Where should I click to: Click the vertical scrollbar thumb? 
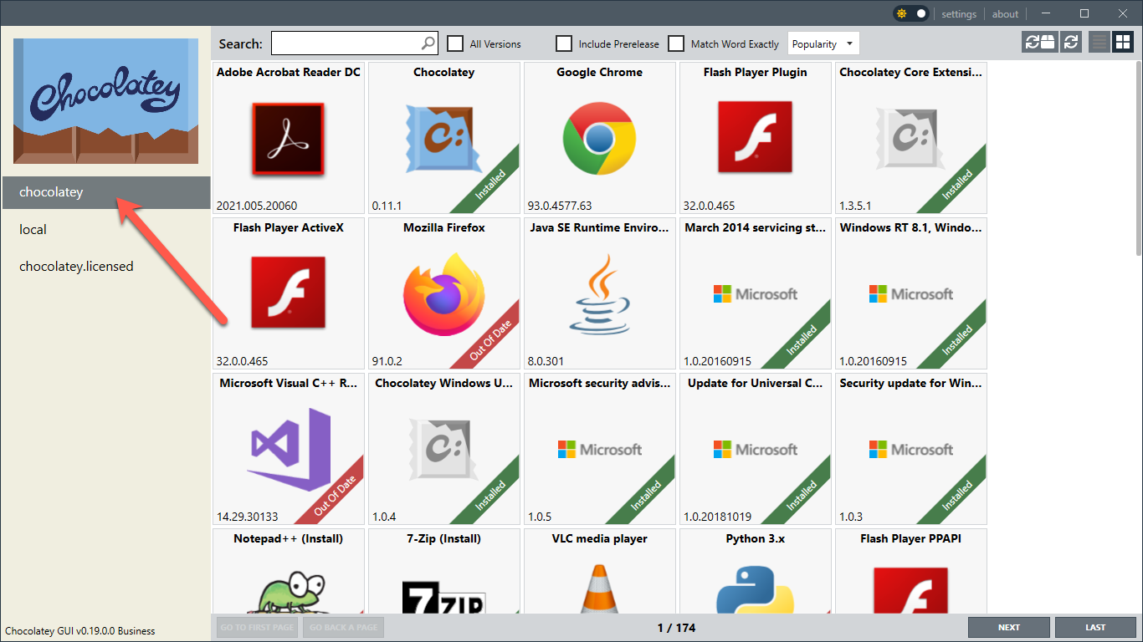[x=1138, y=159]
